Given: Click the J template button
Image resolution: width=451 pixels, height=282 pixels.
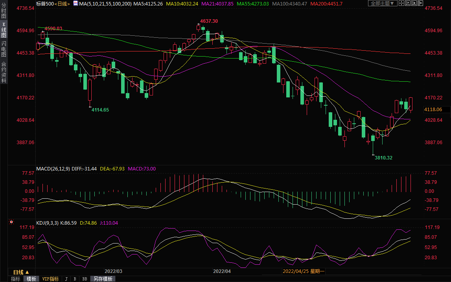Looking at the screenshot, I should pyautogui.click(x=66, y=279).
